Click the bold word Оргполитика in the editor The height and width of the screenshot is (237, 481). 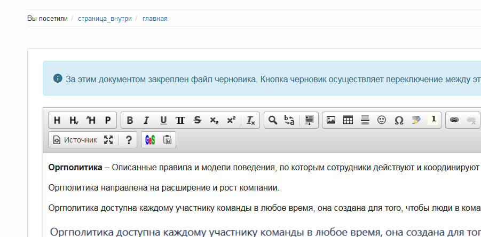point(75,168)
